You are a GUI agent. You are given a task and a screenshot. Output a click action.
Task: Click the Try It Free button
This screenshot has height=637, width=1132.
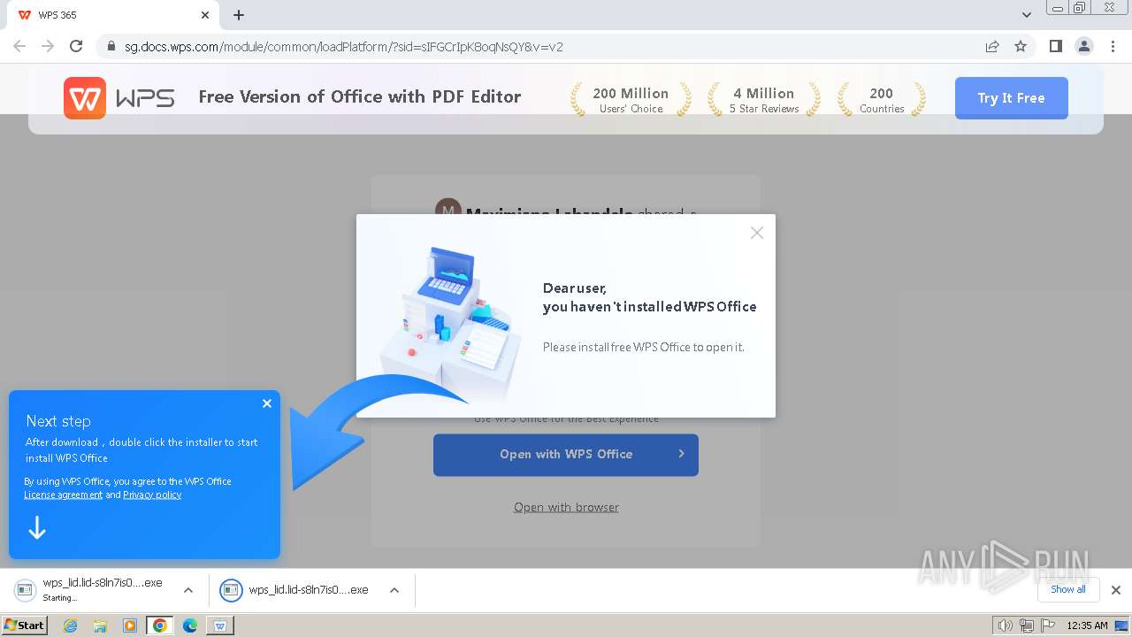point(1011,98)
